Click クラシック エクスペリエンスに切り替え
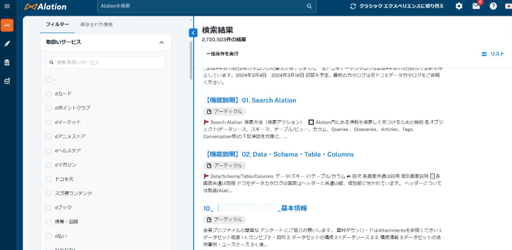The height and width of the screenshot is (250, 512). tap(402, 6)
